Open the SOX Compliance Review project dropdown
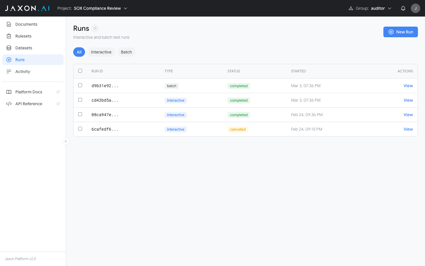425x266 pixels. tap(100, 8)
